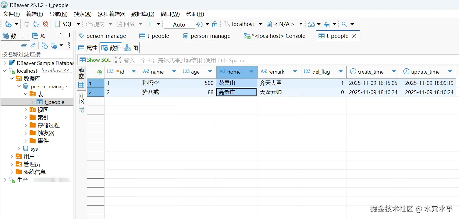Expand the DBeaver Sample Database node
The image size is (459, 219).
pos(5,63)
